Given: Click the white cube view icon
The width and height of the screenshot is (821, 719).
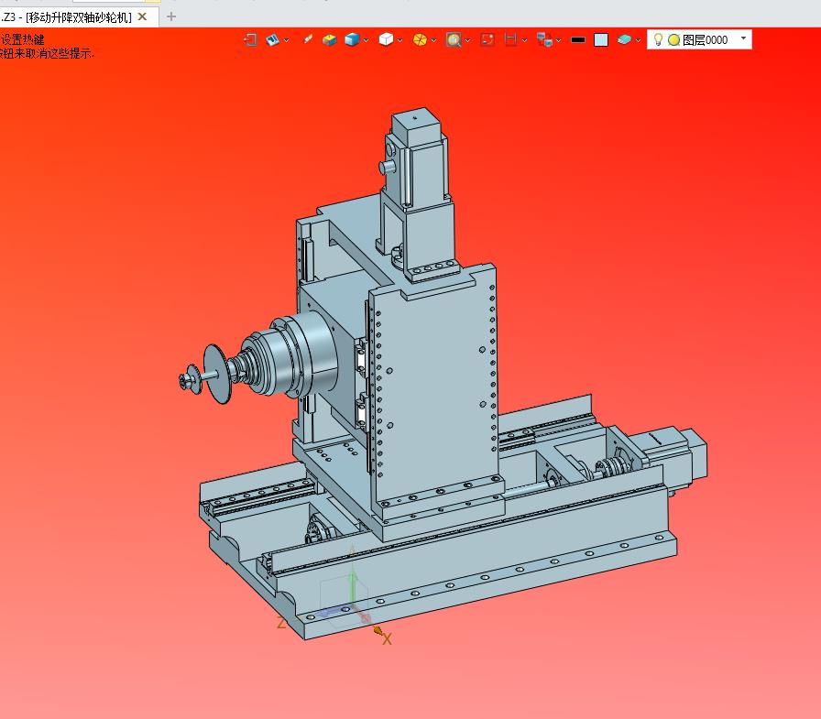Looking at the screenshot, I should click(x=386, y=39).
